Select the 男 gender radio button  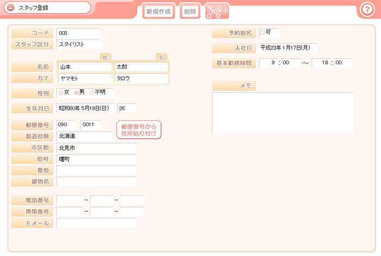tap(76, 93)
